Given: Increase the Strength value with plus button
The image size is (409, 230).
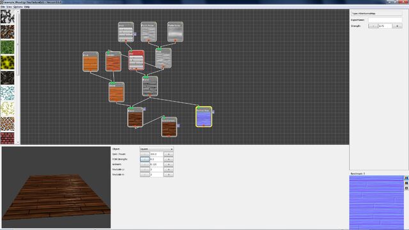Looking at the screenshot, I should (x=397, y=26).
